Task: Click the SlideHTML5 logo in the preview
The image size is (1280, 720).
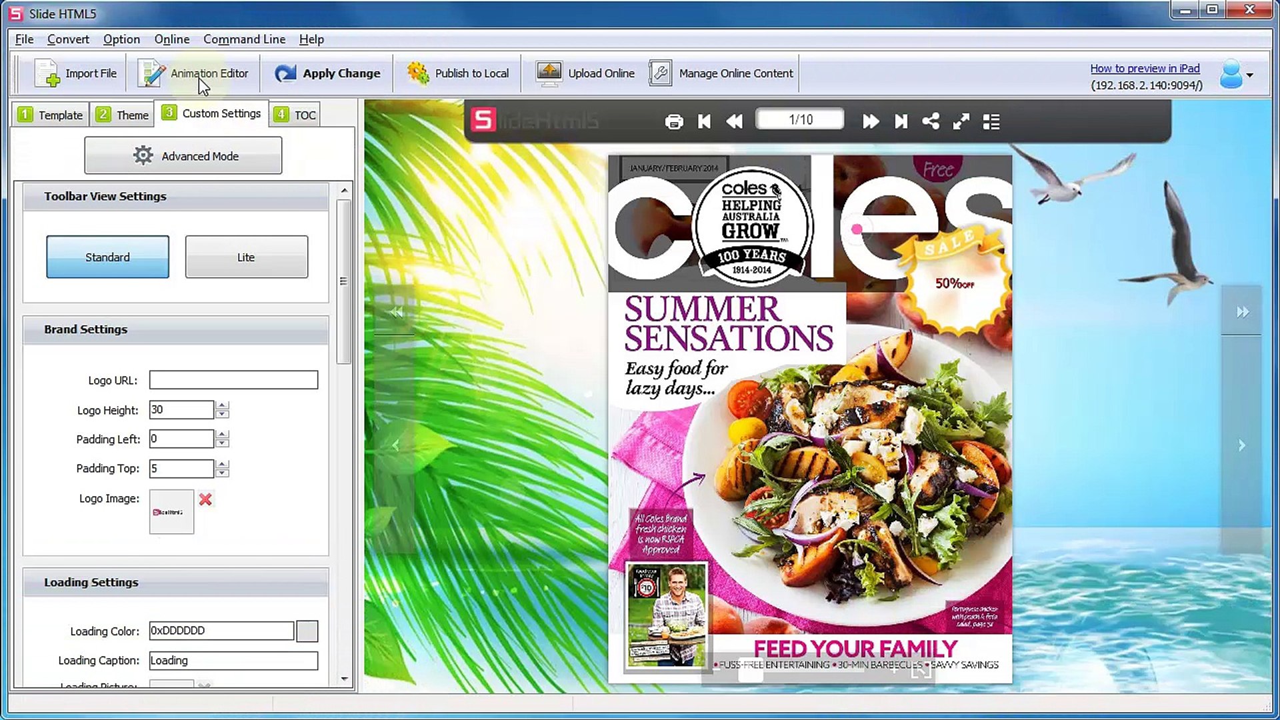Action: coord(534,120)
